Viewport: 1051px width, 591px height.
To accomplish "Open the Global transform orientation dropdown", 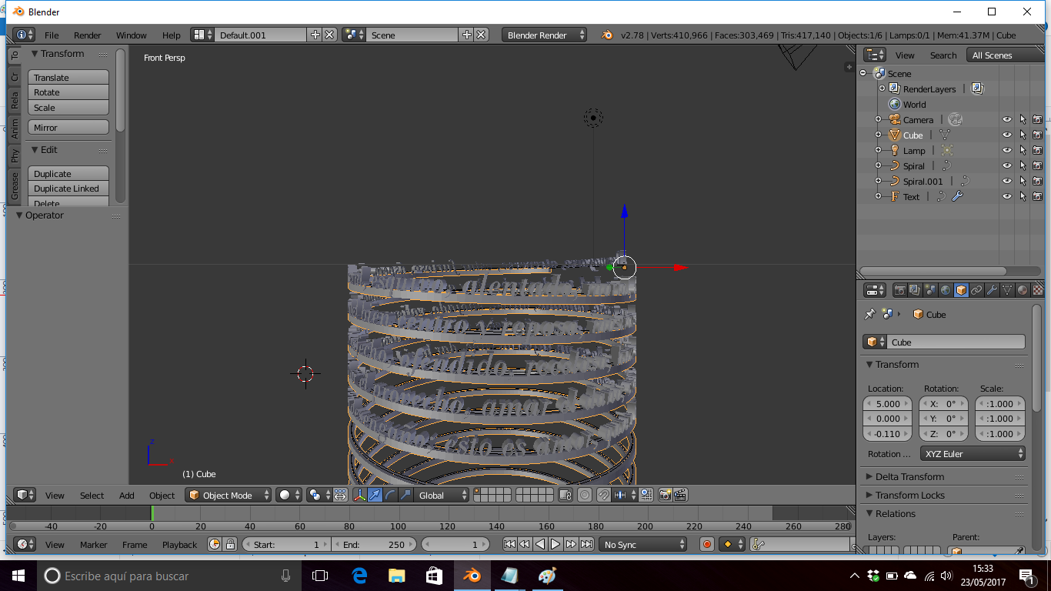I will tap(442, 495).
